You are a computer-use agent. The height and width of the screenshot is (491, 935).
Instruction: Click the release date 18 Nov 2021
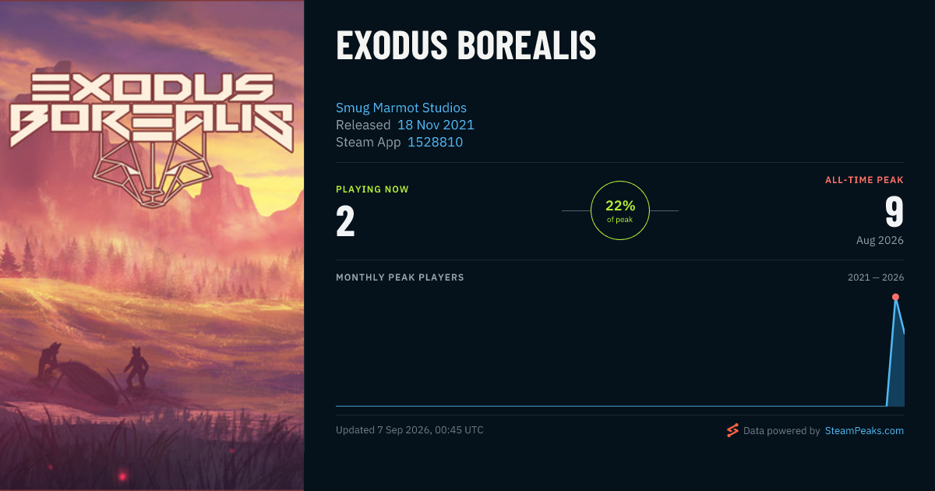pyautogui.click(x=436, y=125)
